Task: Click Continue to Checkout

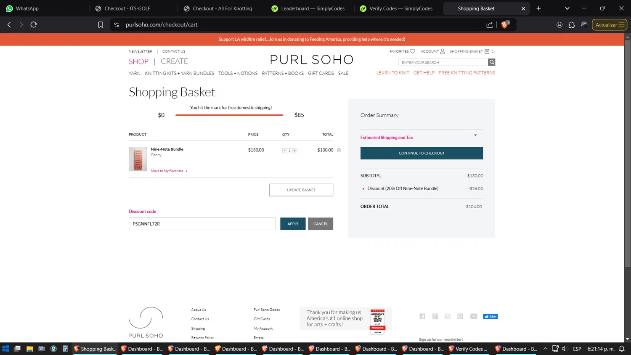Action: 422,153
